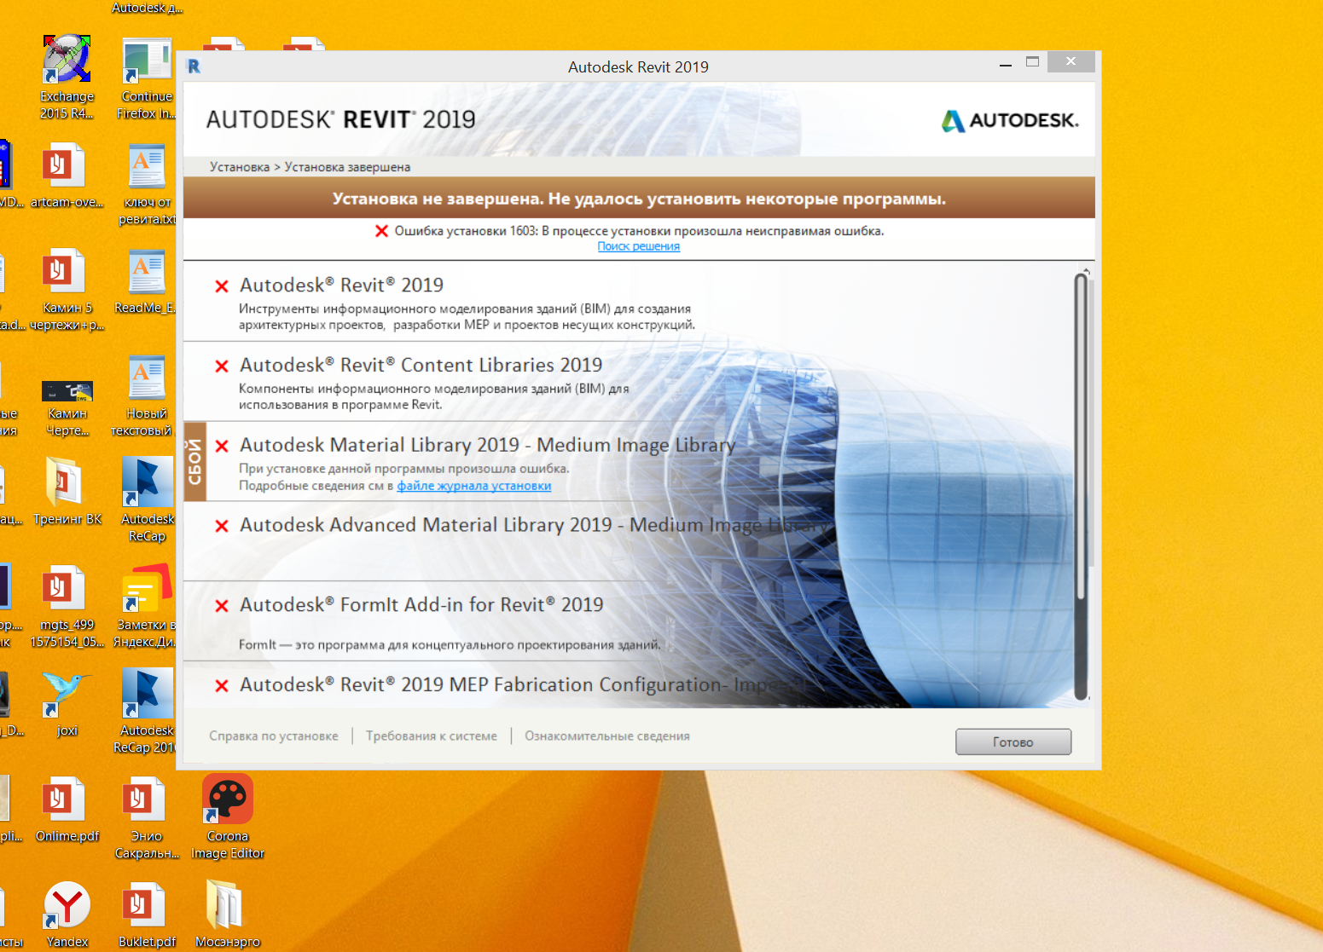Click the СБОЙ failure tab label
The width and height of the screenshot is (1323, 952).
(194, 462)
